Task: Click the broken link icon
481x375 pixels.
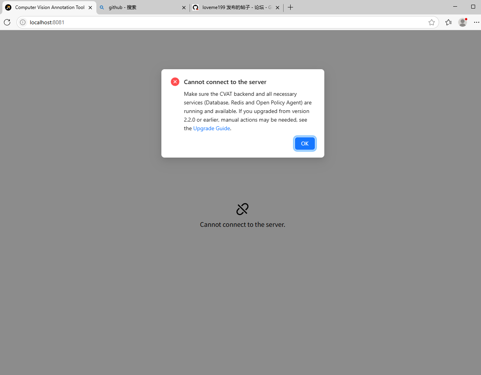Action: 242,209
